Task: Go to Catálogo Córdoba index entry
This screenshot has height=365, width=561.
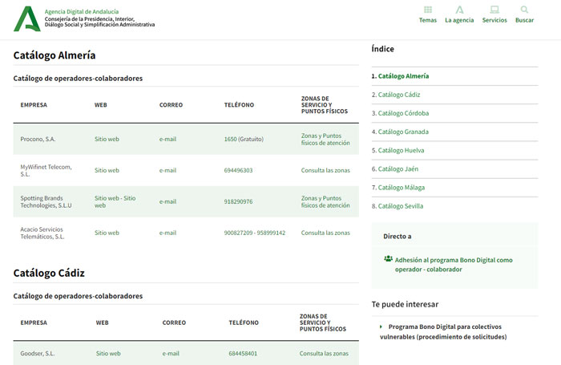Action: click(x=402, y=113)
